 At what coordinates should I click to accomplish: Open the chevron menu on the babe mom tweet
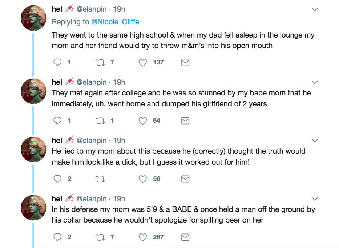(315, 82)
